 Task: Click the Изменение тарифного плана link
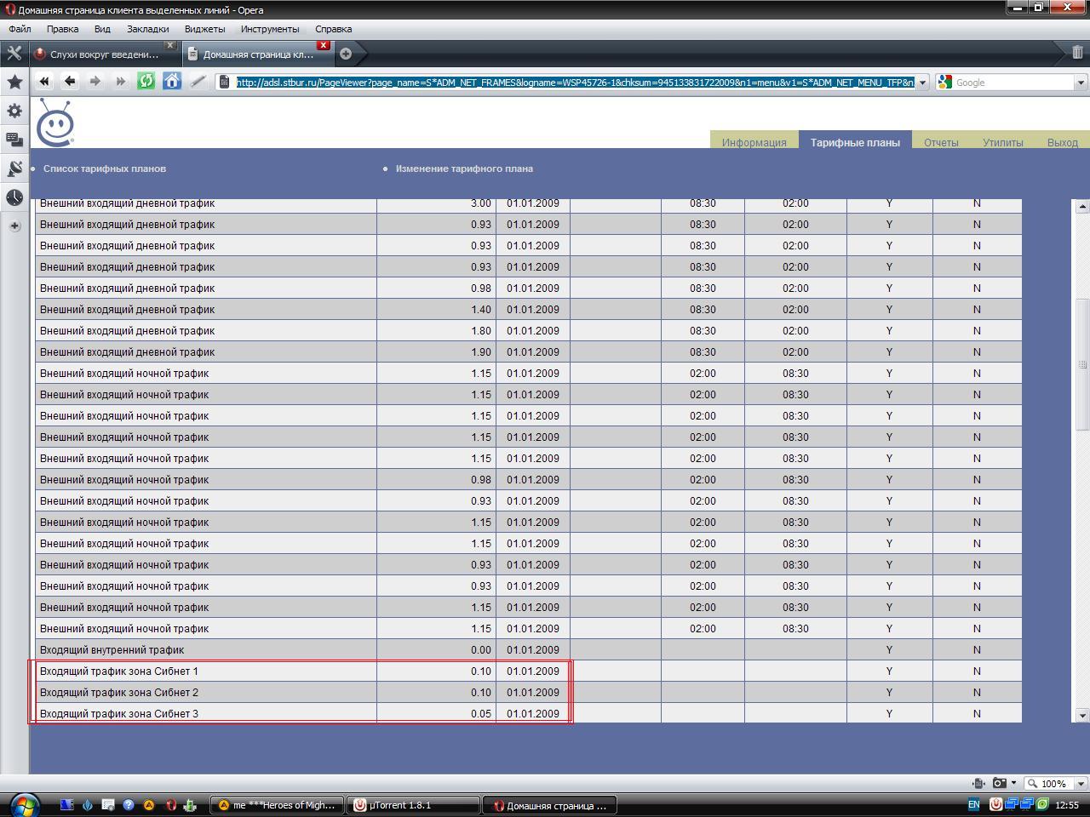pyautogui.click(x=464, y=169)
